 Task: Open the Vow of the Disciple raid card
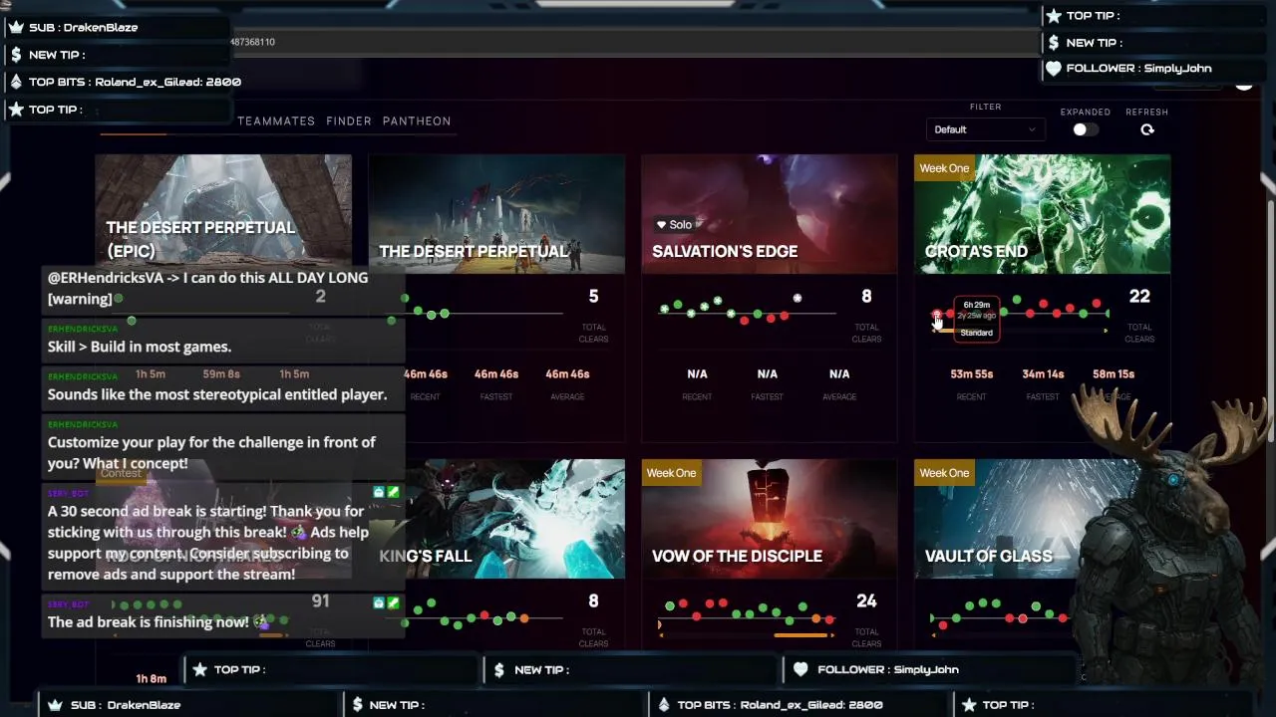click(x=769, y=519)
